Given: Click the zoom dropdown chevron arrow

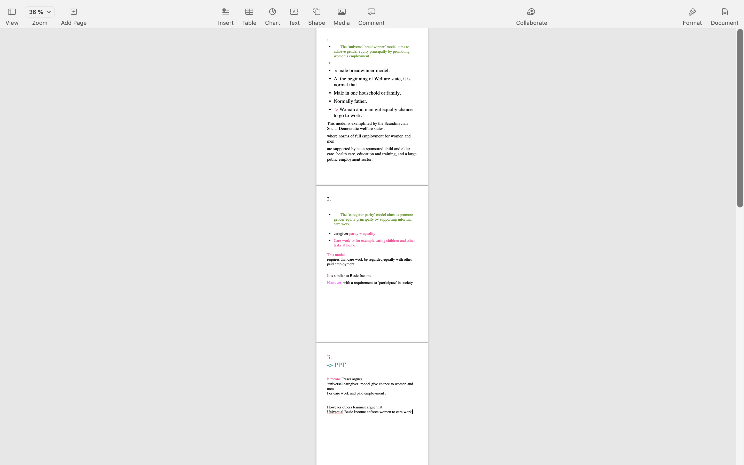Looking at the screenshot, I should pos(49,12).
